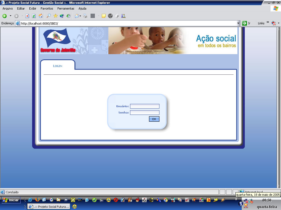Click the Mail envelope toolbar icon
Viewport: 281px width, 210px height.
click(77, 16)
